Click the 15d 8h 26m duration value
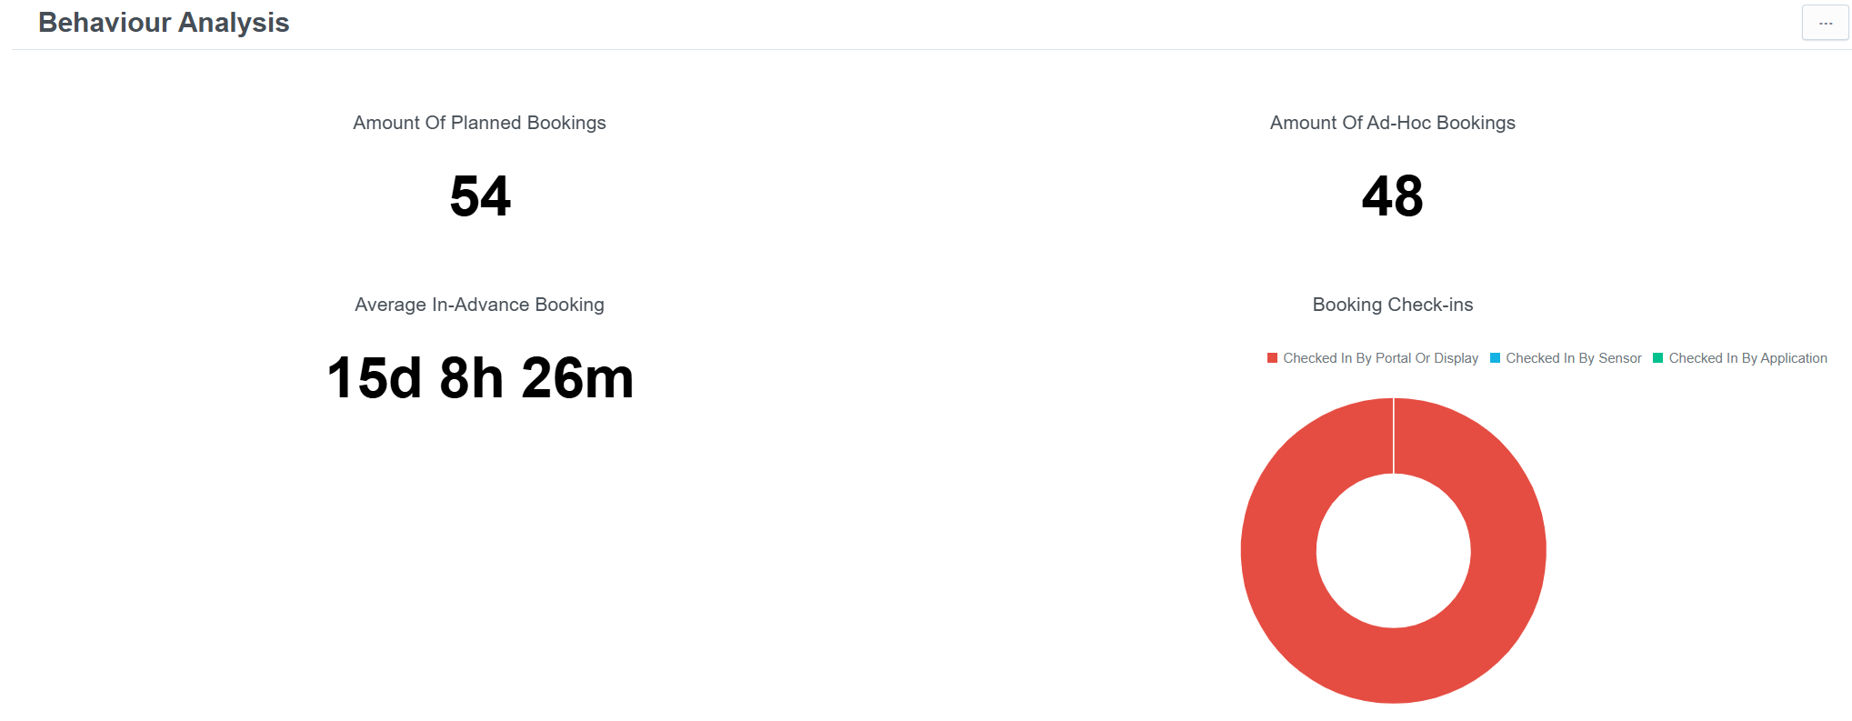 (480, 378)
